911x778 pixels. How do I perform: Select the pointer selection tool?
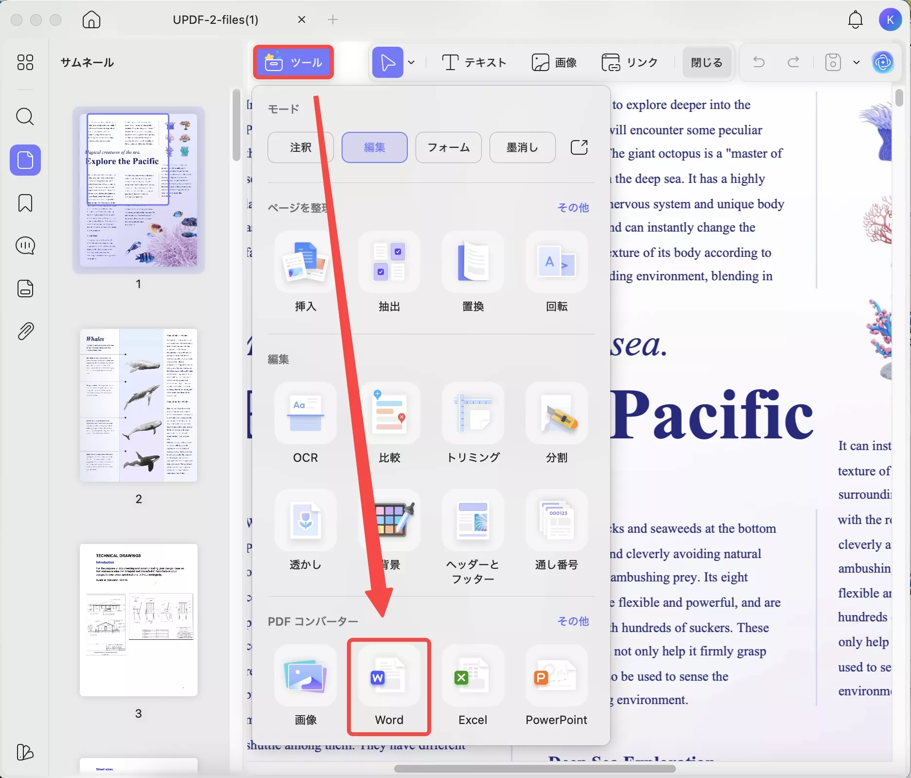pyautogui.click(x=388, y=62)
